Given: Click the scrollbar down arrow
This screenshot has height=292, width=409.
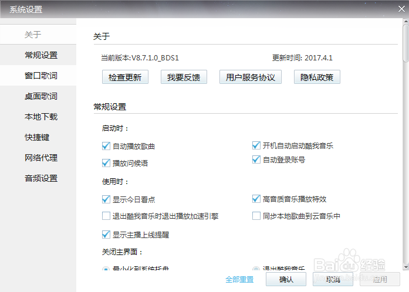Looking at the screenshot, I should (x=405, y=267).
